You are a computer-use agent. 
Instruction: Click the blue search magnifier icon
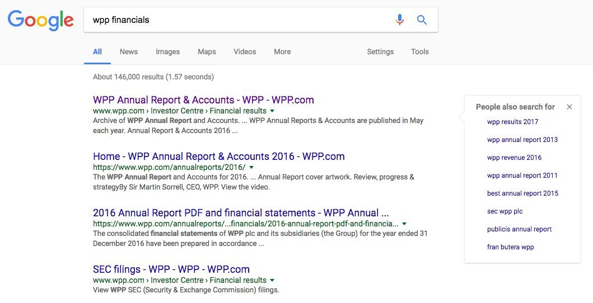coord(422,20)
